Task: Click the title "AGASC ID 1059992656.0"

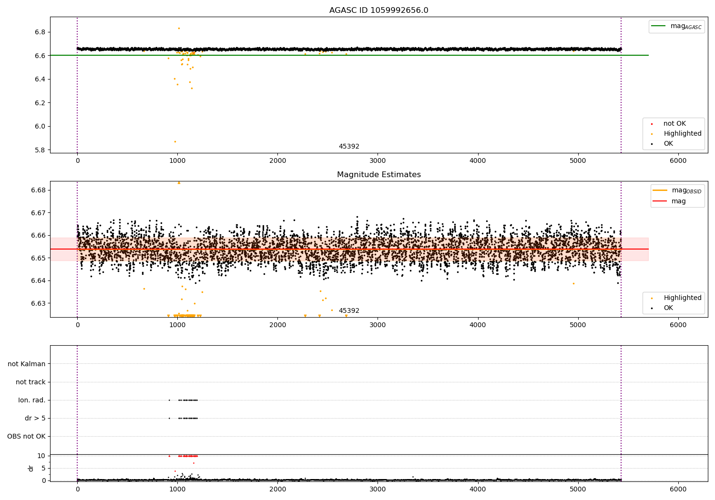Action: pyautogui.click(x=378, y=10)
